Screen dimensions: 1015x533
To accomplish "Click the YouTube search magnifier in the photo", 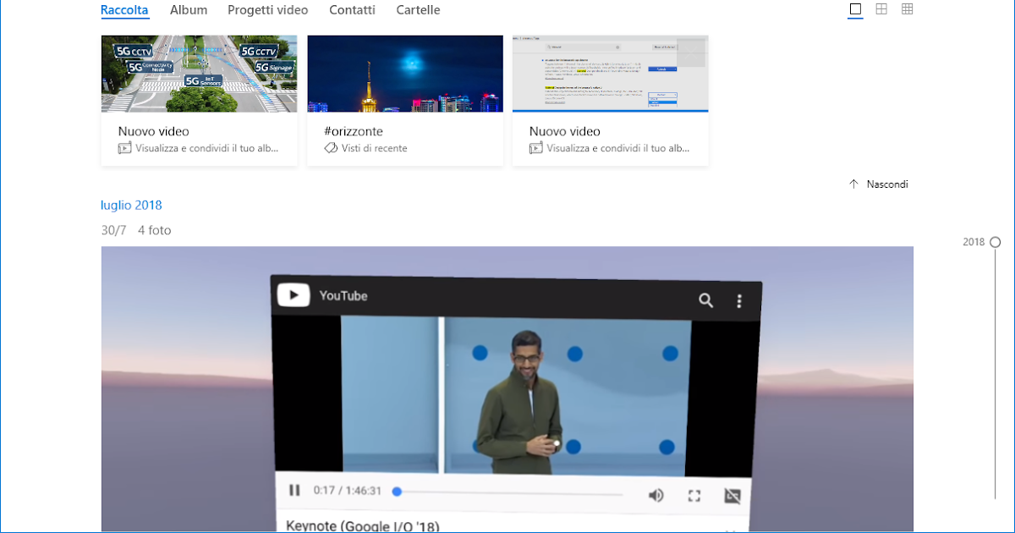I will [x=705, y=299].
